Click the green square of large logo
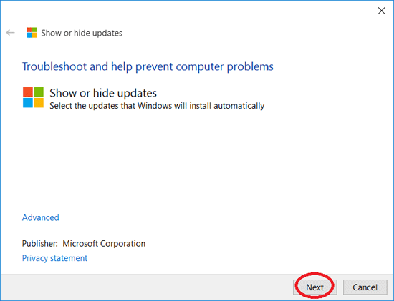394x301 pixels. click(x=39, y=92)
